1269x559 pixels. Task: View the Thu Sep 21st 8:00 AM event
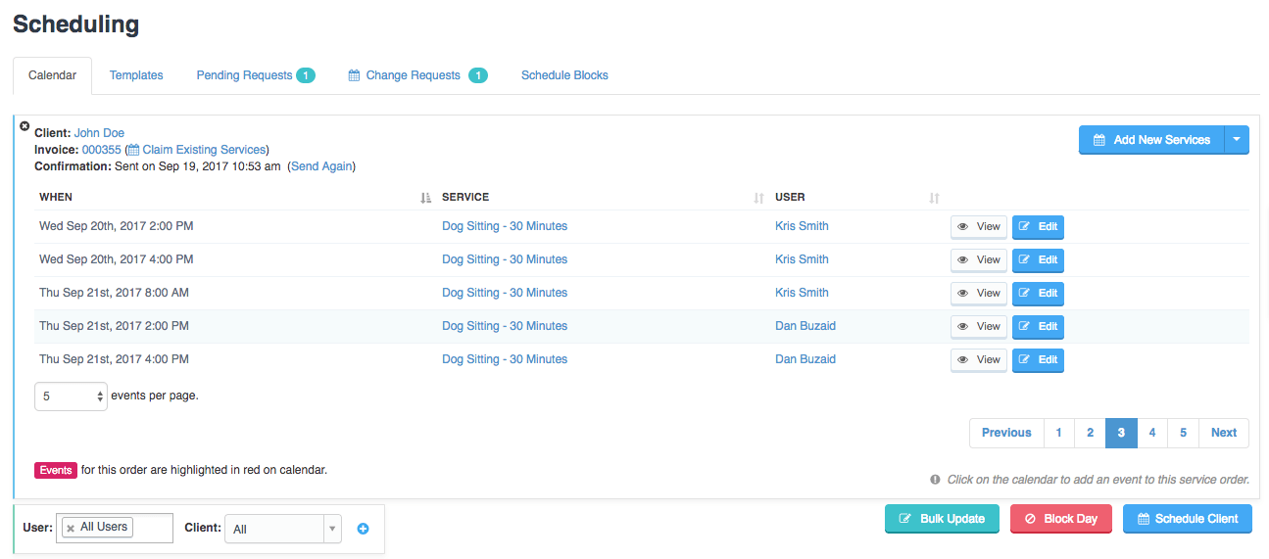(x=979, y=294)
